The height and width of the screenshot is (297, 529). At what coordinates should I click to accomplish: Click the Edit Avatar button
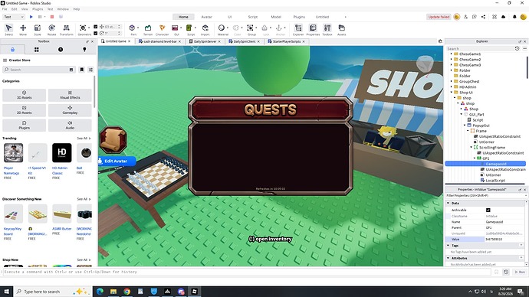pos(117,161)
